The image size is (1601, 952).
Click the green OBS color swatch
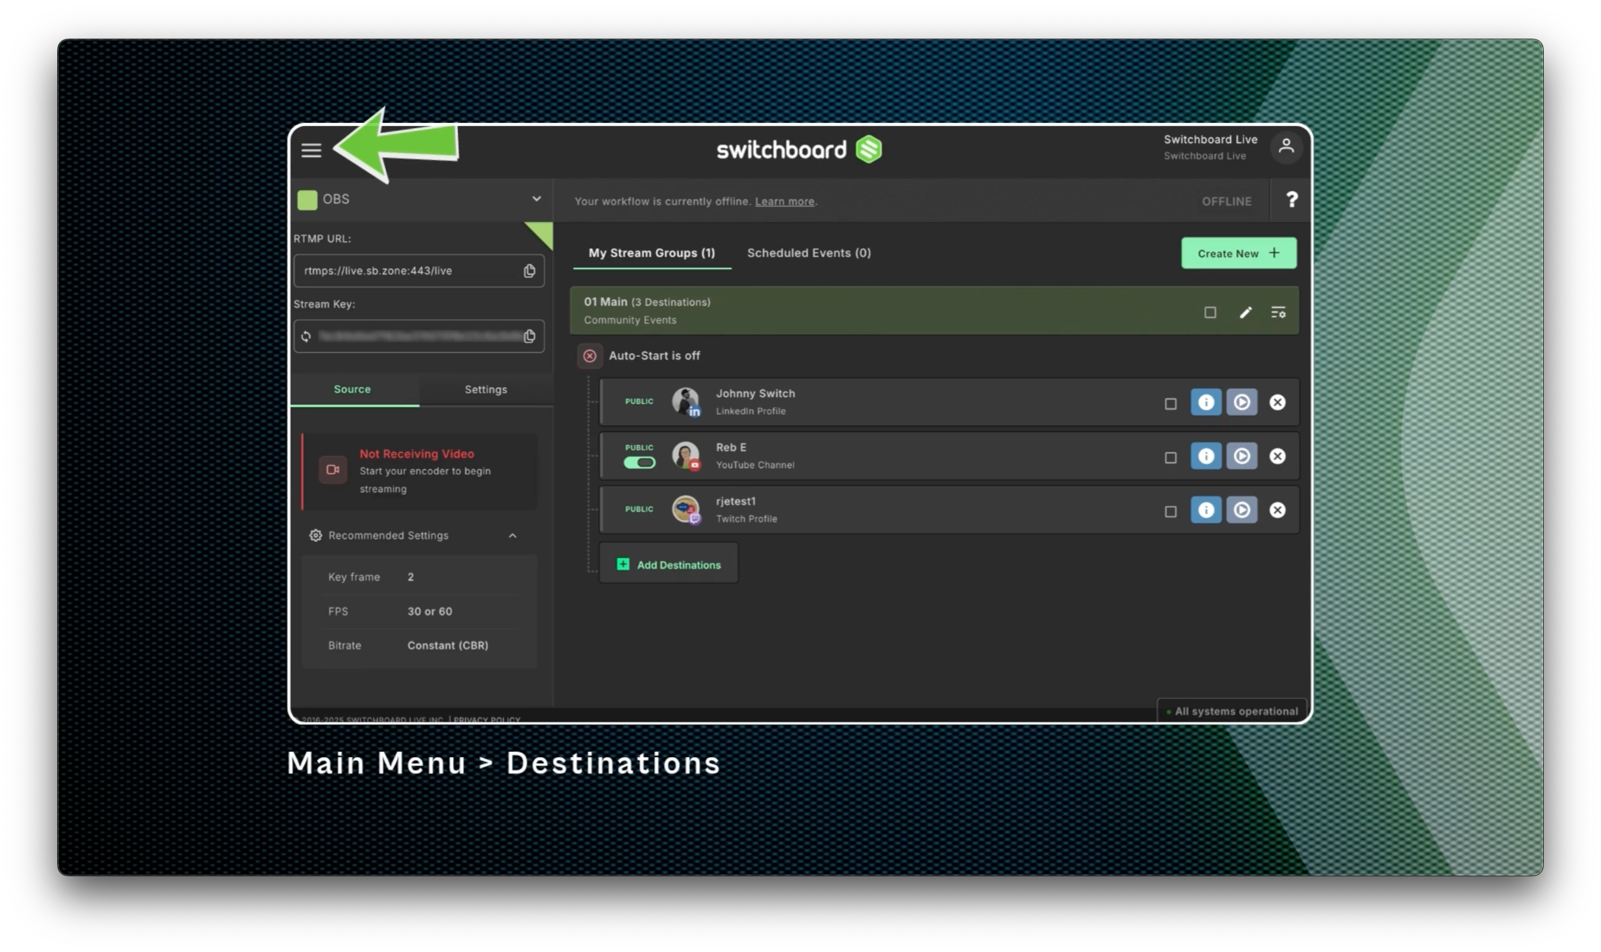coord(306,200)
